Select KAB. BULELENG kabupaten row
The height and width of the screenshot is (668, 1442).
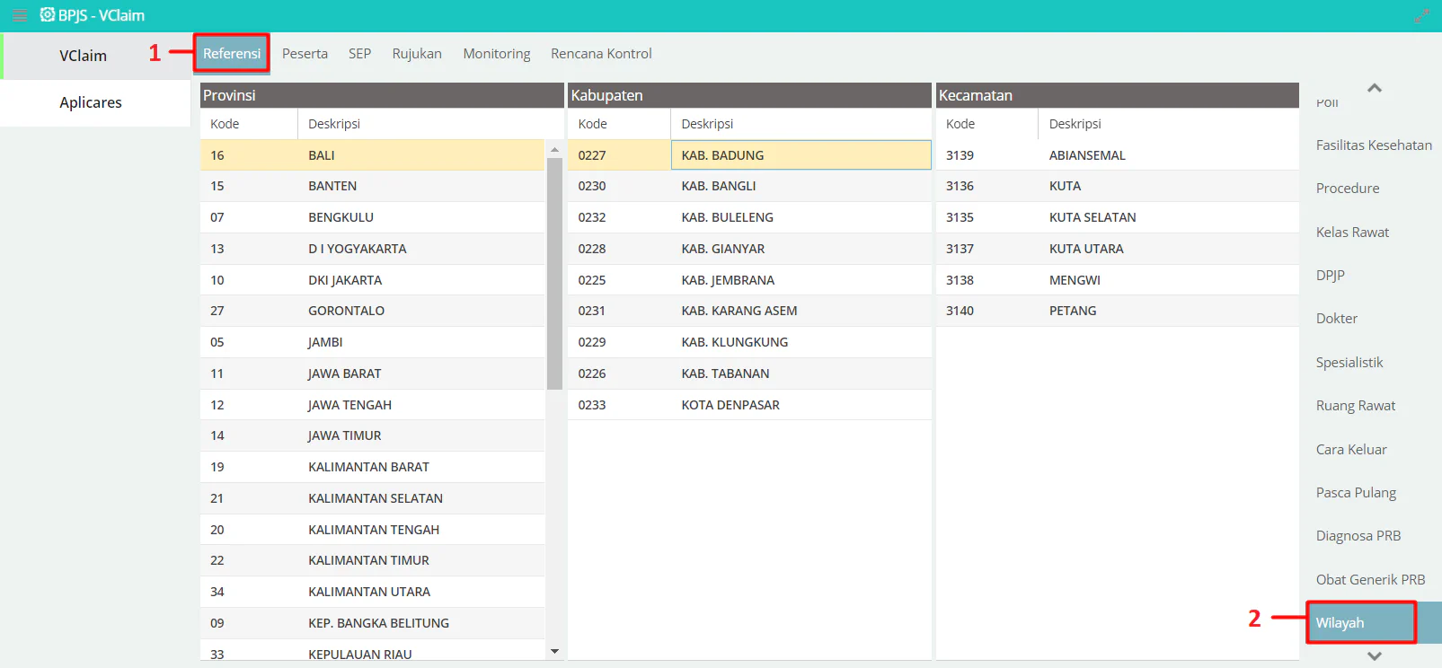[x=749, y=217]
